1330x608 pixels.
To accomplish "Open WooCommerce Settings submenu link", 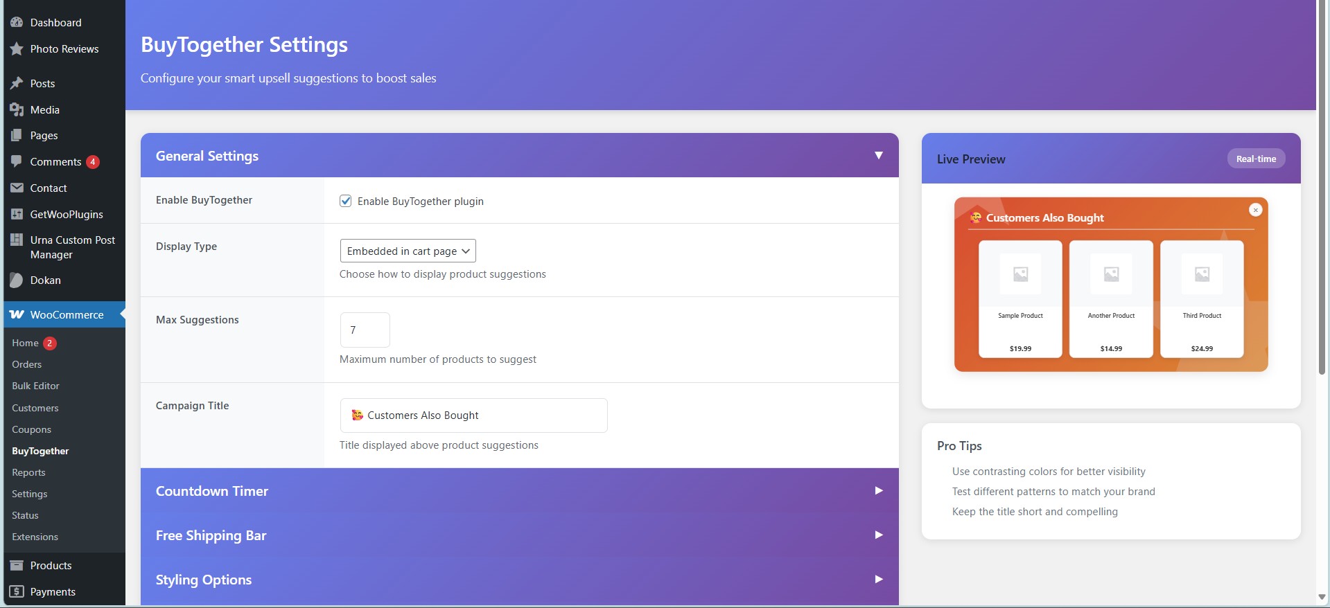I will [30, 494].
